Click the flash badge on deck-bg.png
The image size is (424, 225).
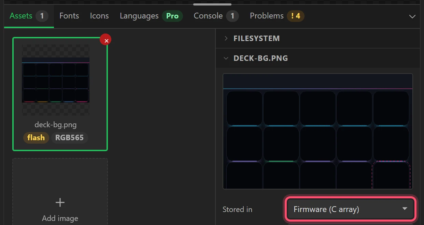[x=36, y=138]
